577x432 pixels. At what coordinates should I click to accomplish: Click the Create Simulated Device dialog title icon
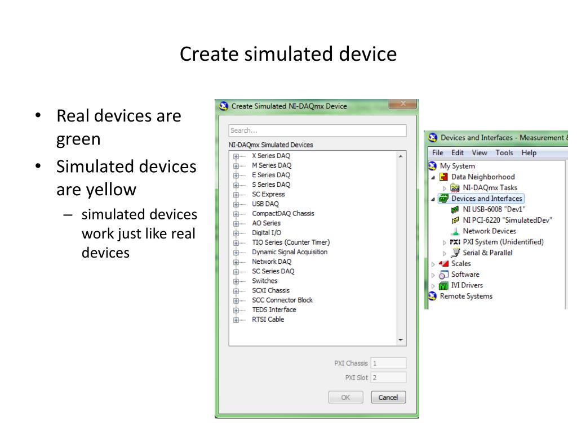pyautogui.click(x=224, y=106)
